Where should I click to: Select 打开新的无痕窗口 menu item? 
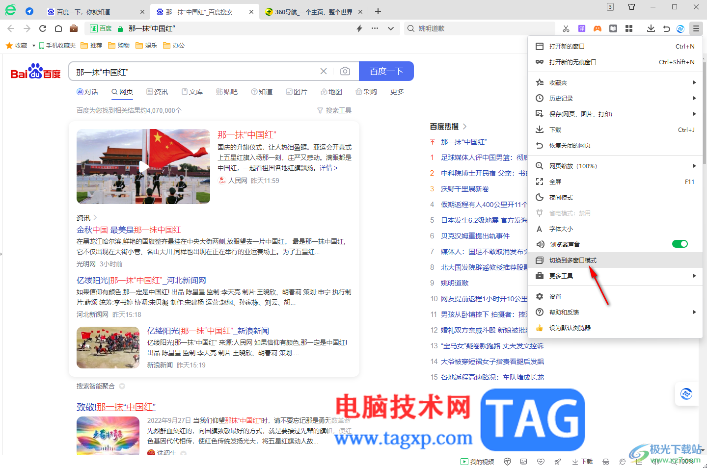pos(615,62)
